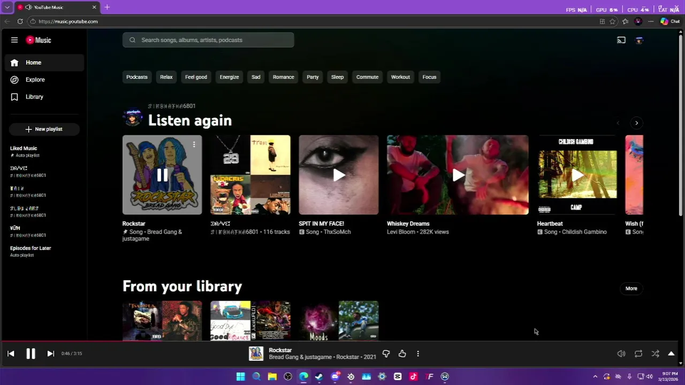Skip to next track
685x385 pixels.
[50, 353]
